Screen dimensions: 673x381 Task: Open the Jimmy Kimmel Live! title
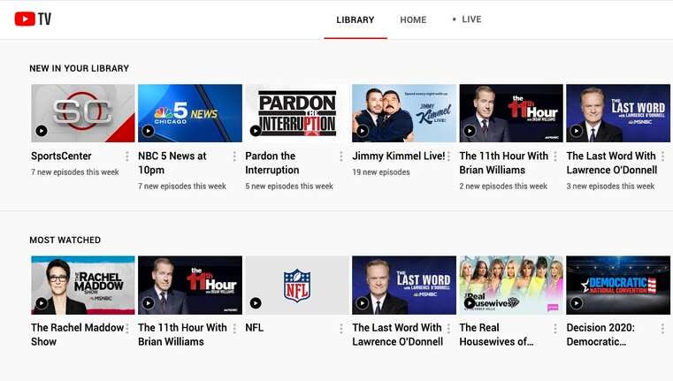pos(399,156)
